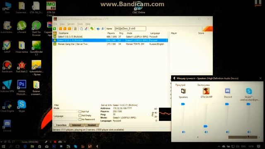The image size is (265, 149).
Task: Click the green Connect play icon in SA-MP toolbar
Action: pos(55,29)
